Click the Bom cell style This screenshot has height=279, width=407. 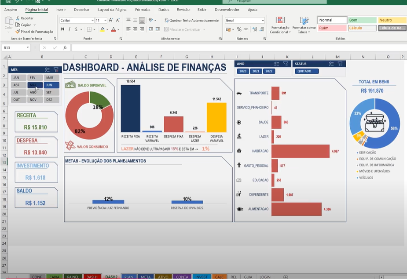pos(362,20)
